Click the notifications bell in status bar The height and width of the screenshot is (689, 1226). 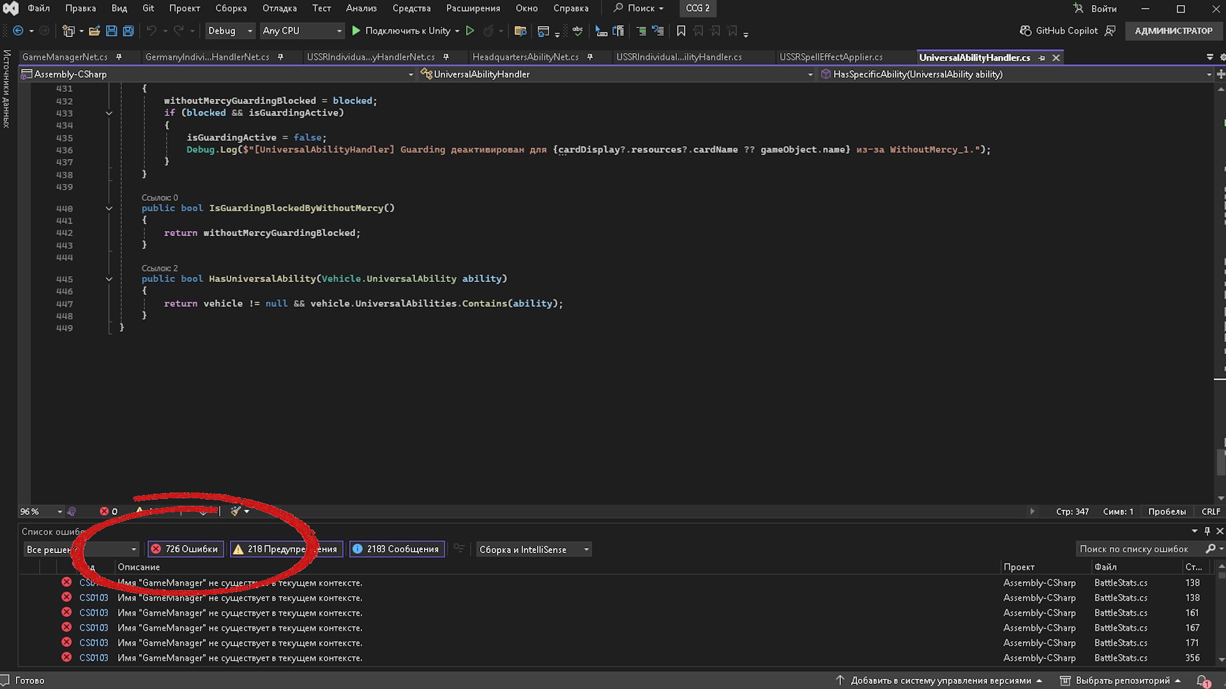(x=1202, y=681)
